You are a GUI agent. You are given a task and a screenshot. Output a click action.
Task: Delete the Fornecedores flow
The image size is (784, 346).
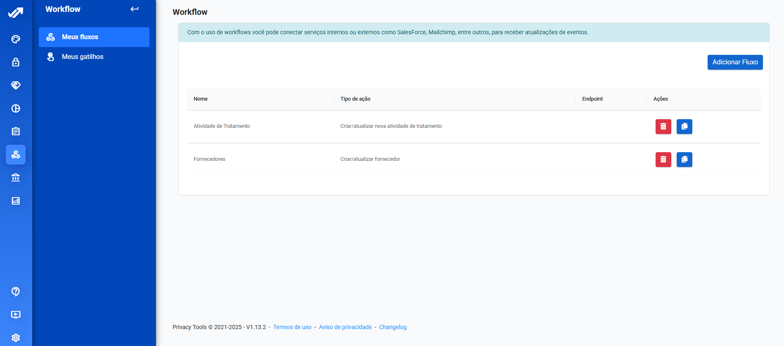[x=663, y=160]
